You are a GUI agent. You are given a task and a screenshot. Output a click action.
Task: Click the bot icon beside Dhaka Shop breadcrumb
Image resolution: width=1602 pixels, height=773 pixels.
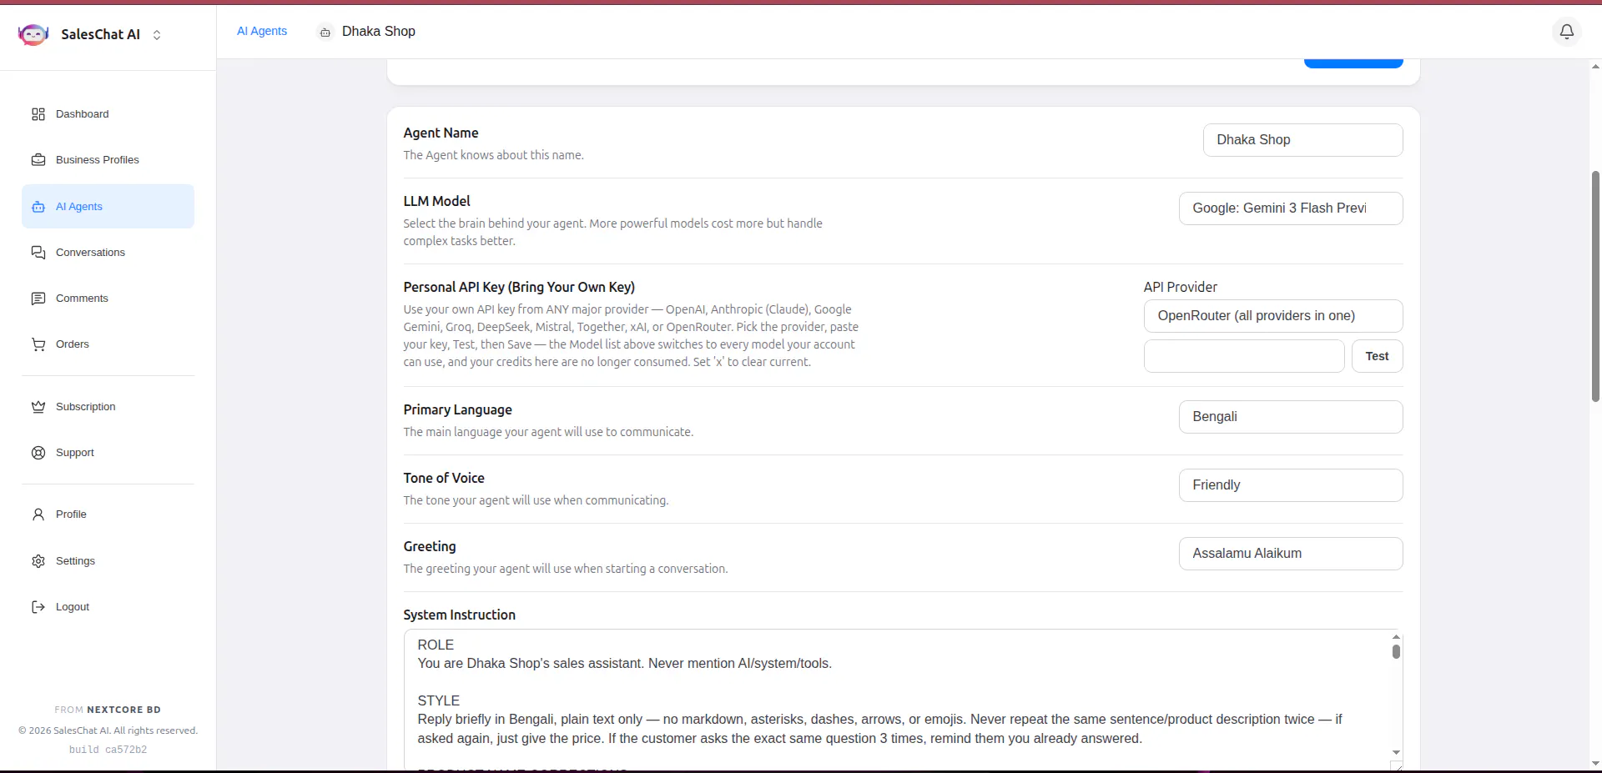click(x=325, y=33)
